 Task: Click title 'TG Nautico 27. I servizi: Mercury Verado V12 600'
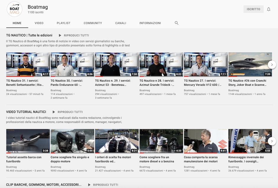(x=203, y=83)
